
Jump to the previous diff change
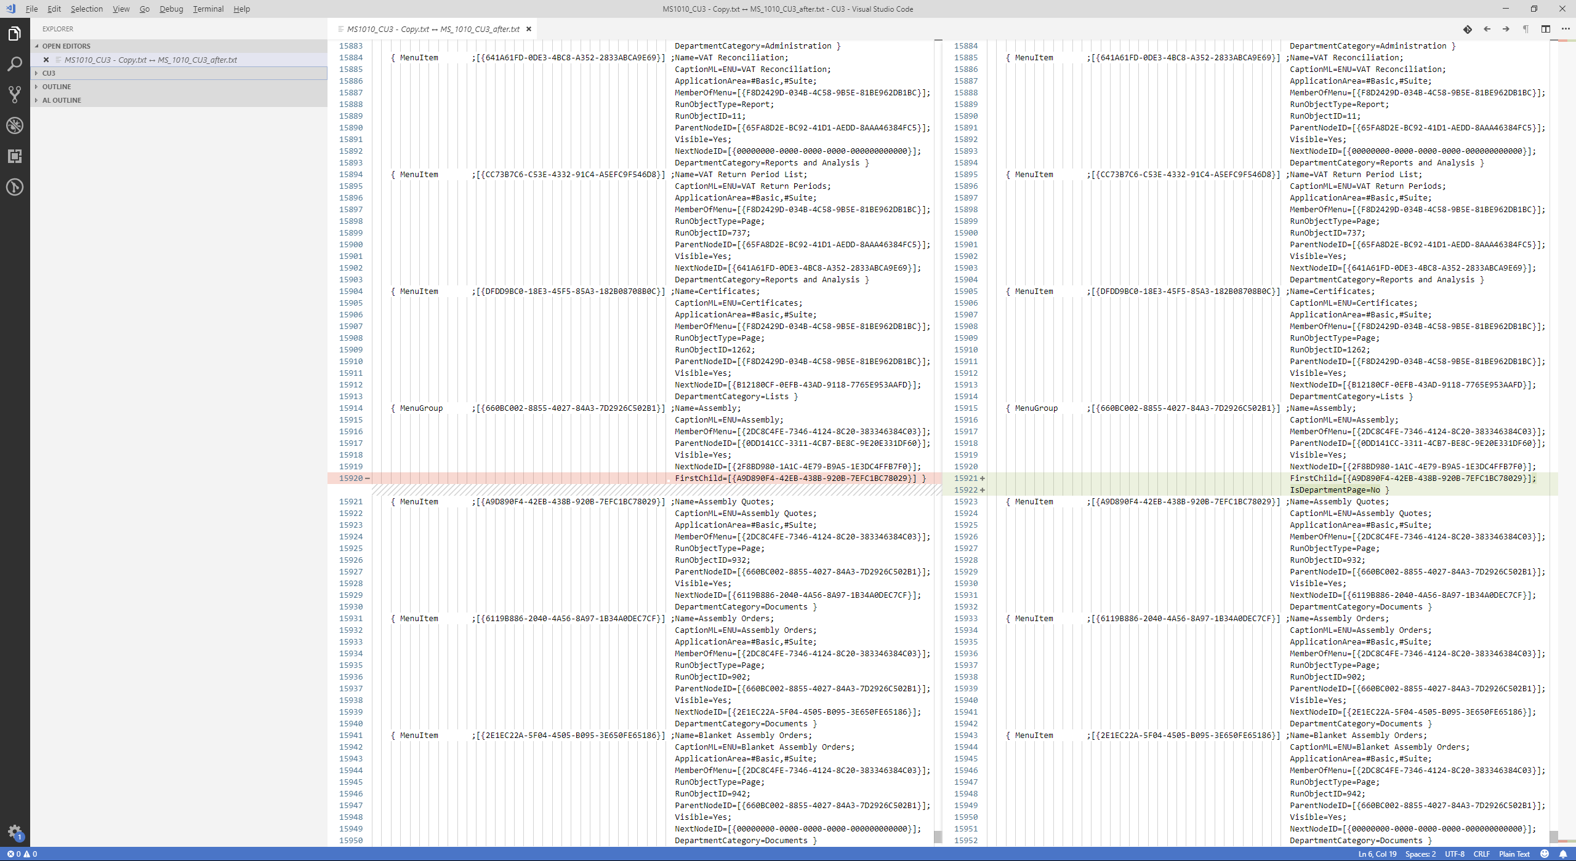(x=1487, y=29)
